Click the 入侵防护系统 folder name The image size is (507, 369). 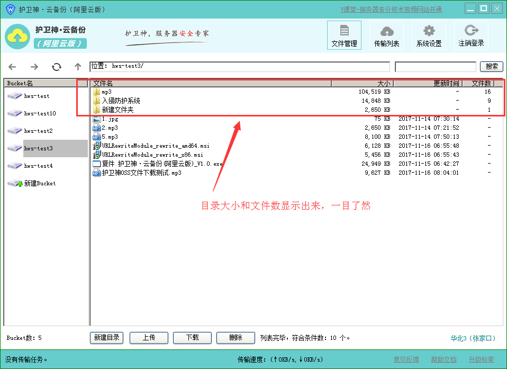[121, 101]
